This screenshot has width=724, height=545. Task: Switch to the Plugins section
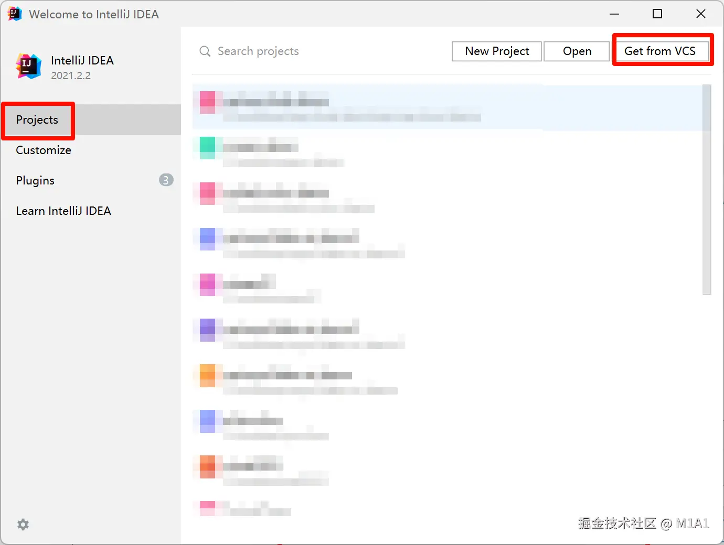91,180
